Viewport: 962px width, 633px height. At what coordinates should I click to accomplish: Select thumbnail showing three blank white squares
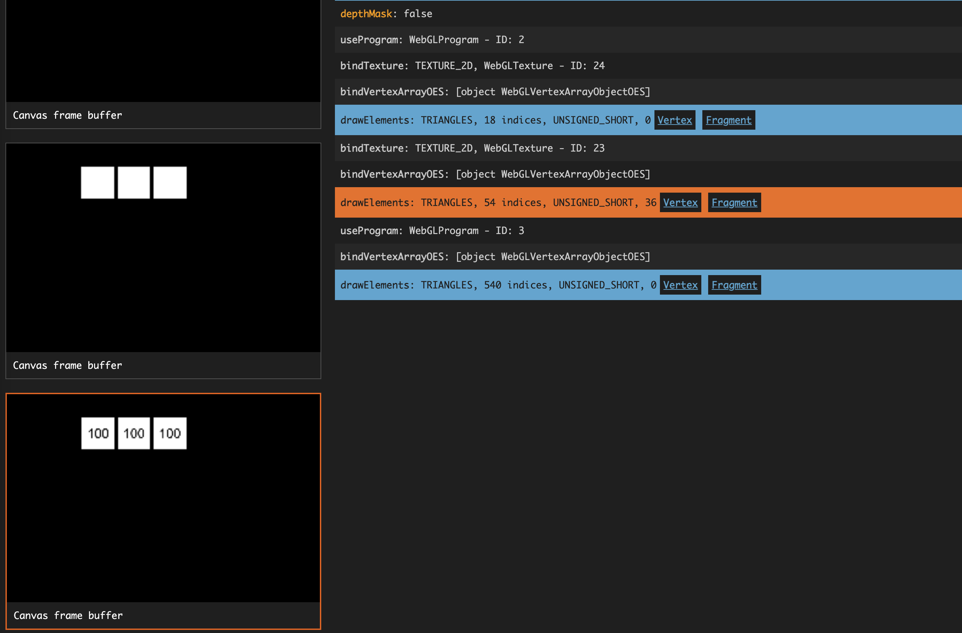tap(163, 247)
